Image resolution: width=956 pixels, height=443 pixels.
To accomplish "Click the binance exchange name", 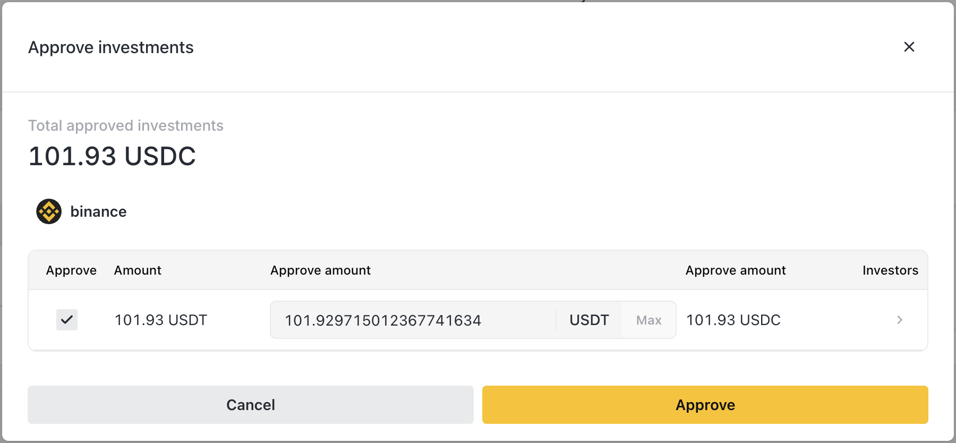I will coord(98,211).
